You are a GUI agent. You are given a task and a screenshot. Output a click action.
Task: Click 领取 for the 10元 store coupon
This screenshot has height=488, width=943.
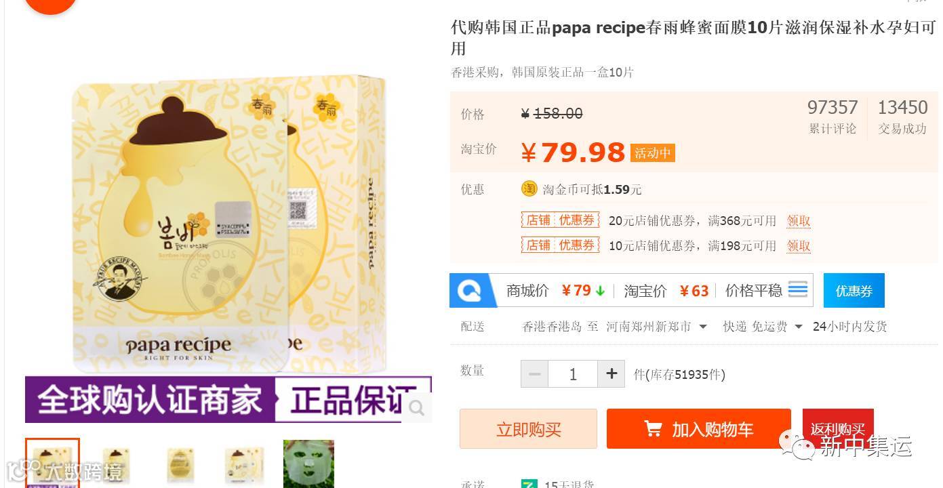(799, 246)
